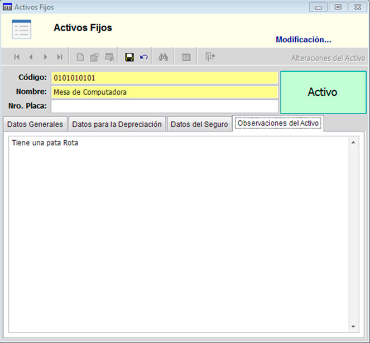
Task: Open the Datos para la Depreciación tab
Action: pyautogui.click(x=117, y=124)
